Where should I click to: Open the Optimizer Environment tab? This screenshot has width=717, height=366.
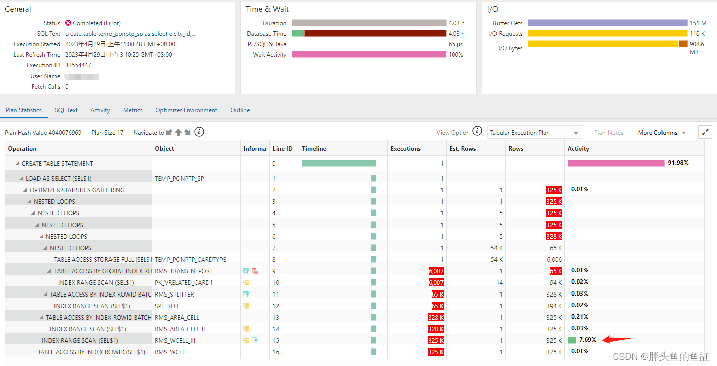tap(186, 110)
